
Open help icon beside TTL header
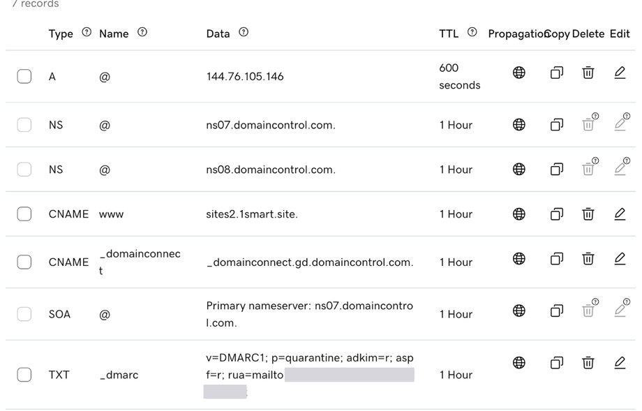click(x=472, y=32)
